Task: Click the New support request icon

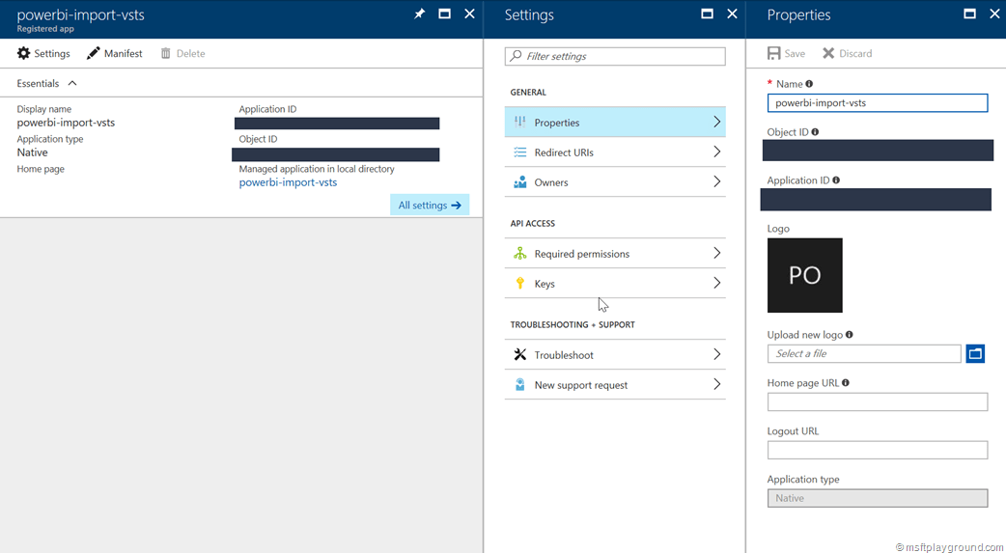Action: pos(520,385)
